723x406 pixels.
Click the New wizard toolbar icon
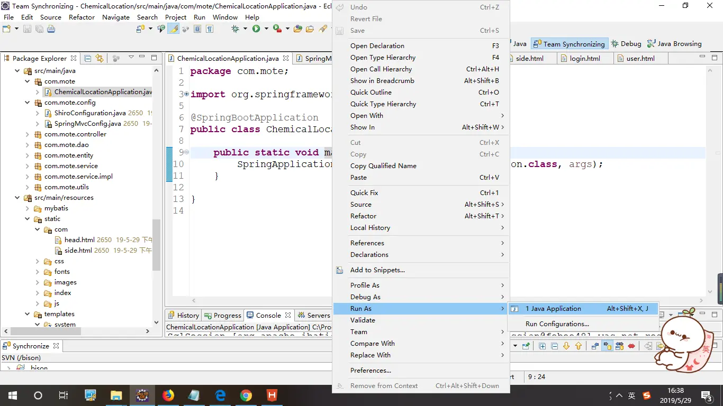pos(6,29)
